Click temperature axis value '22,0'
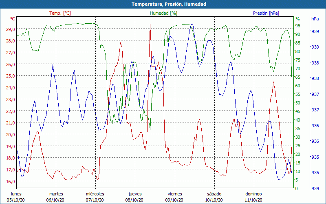This screenshot has height=204, width=326. (x=11, y=111)
